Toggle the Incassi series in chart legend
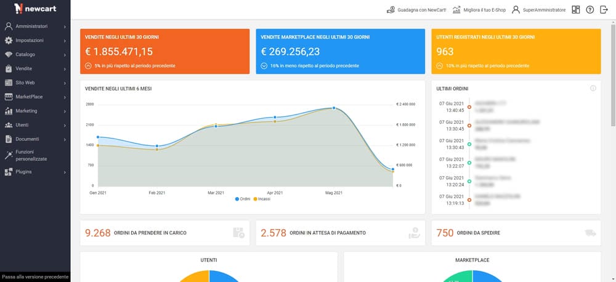The image size is (616, 282). 262,199
